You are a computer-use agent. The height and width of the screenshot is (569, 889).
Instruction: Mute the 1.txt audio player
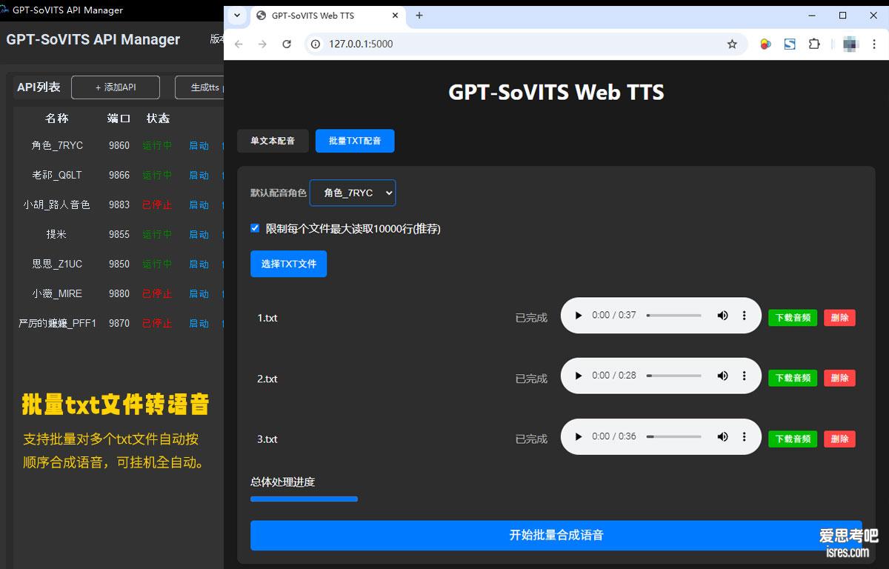(x=722, y=316)
